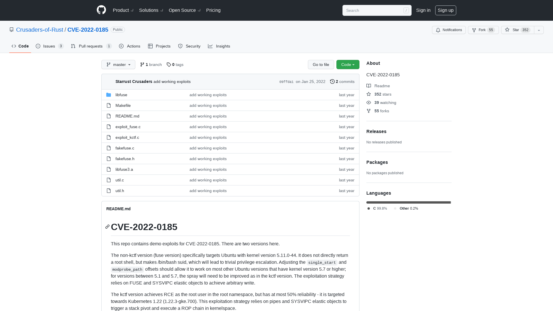Click the star icon next to 352 stars
553x311 pixels.
click(369, 94)
